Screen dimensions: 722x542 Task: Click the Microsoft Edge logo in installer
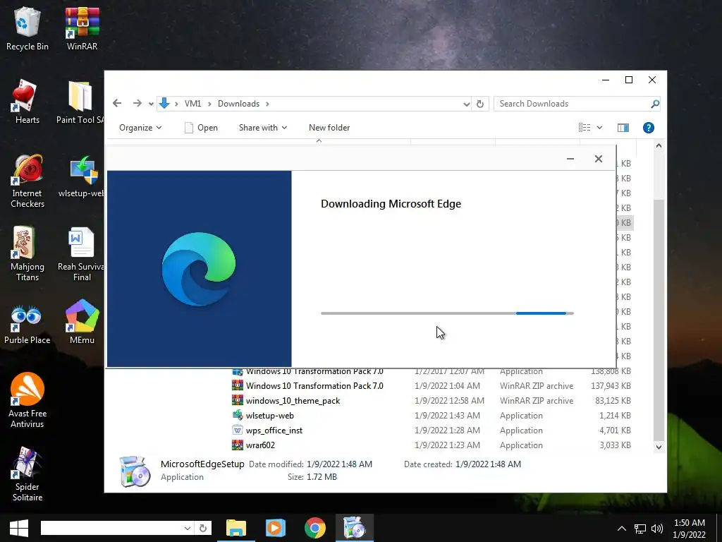(199, 269)
